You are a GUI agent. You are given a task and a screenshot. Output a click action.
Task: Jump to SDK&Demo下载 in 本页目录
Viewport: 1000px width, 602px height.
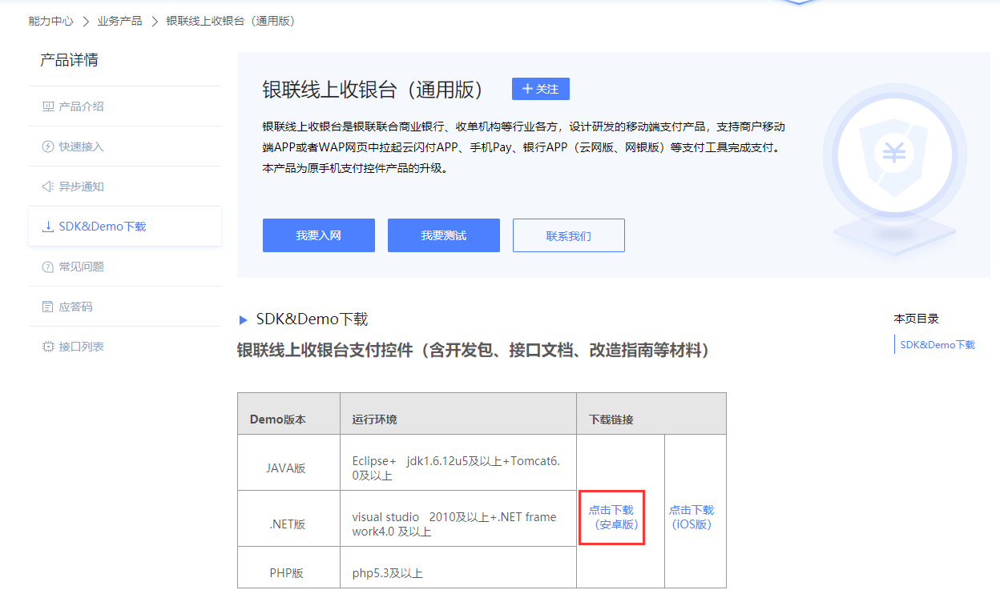[937, 345]
